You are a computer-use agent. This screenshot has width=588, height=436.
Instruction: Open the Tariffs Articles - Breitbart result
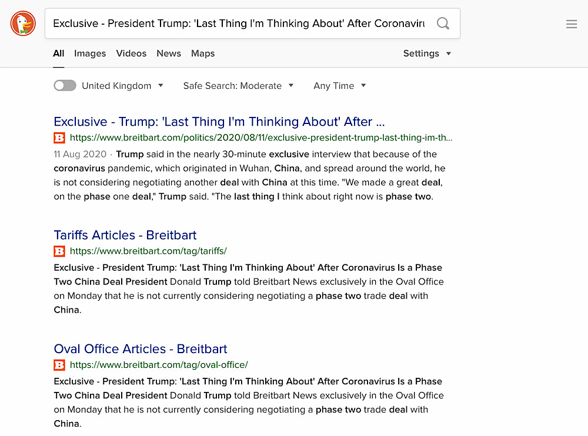[x=125, y=235]
